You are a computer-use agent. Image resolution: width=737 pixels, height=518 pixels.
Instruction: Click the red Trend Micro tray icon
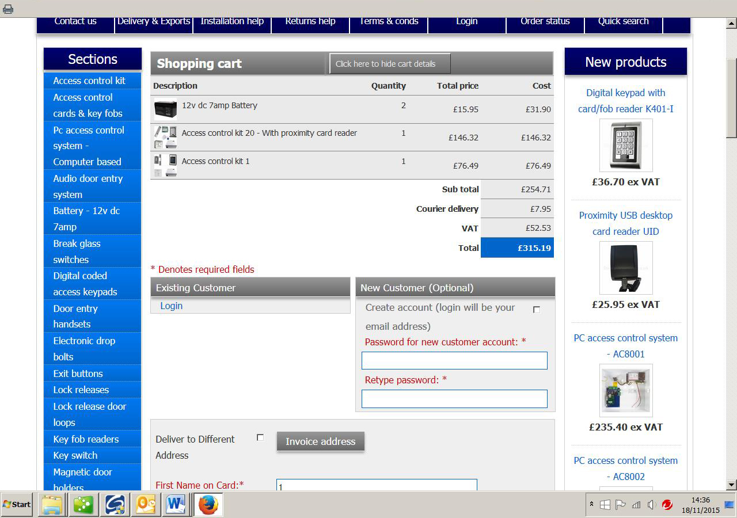pyautogui.click(x=667, y=505)
